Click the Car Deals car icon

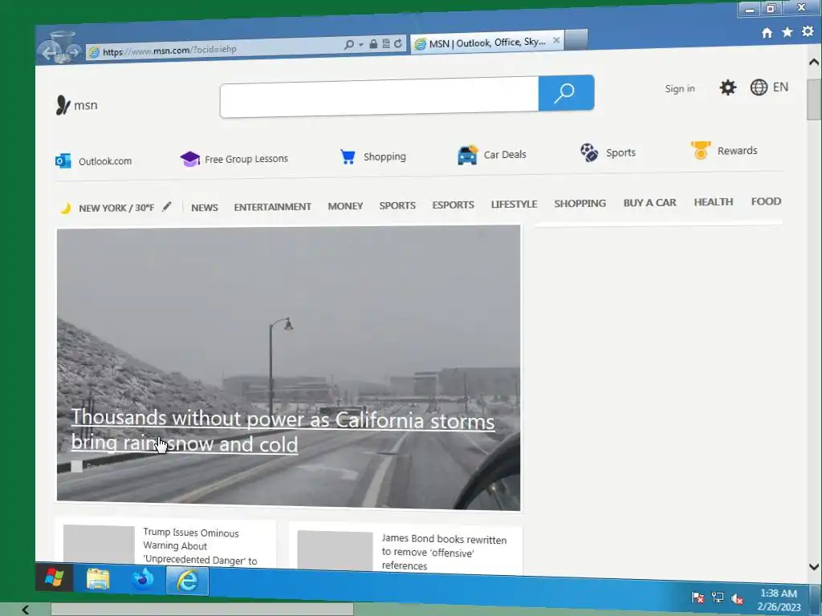pyautogui.click(x=467, y=155)
